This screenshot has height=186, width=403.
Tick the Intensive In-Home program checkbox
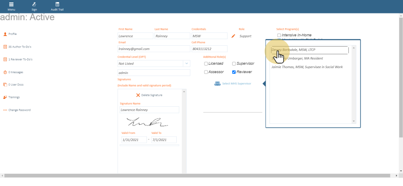279,35
